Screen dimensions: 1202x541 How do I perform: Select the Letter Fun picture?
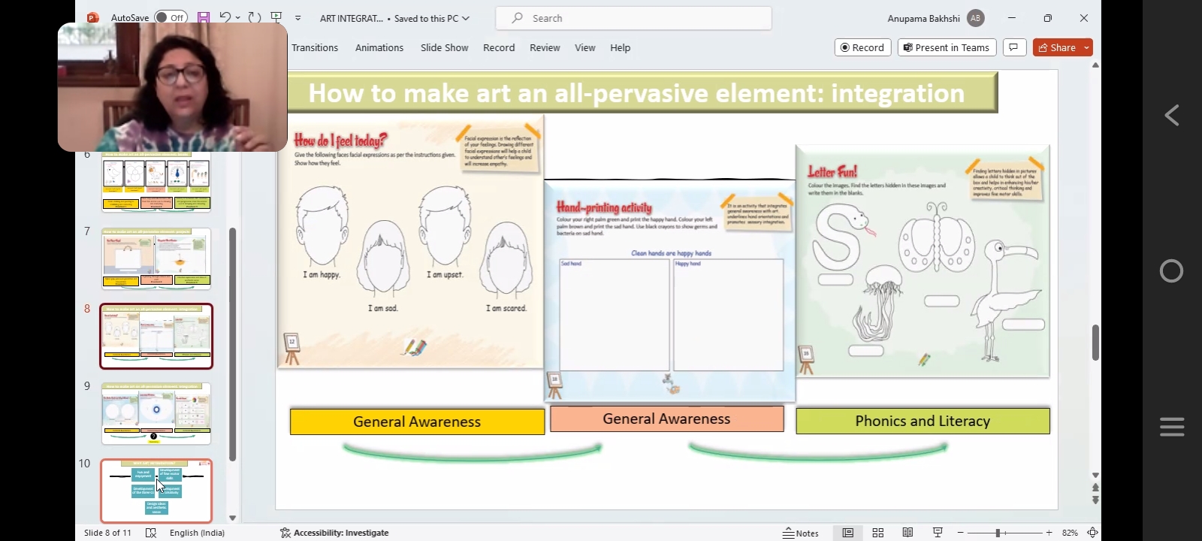click(x=923, y=261)
